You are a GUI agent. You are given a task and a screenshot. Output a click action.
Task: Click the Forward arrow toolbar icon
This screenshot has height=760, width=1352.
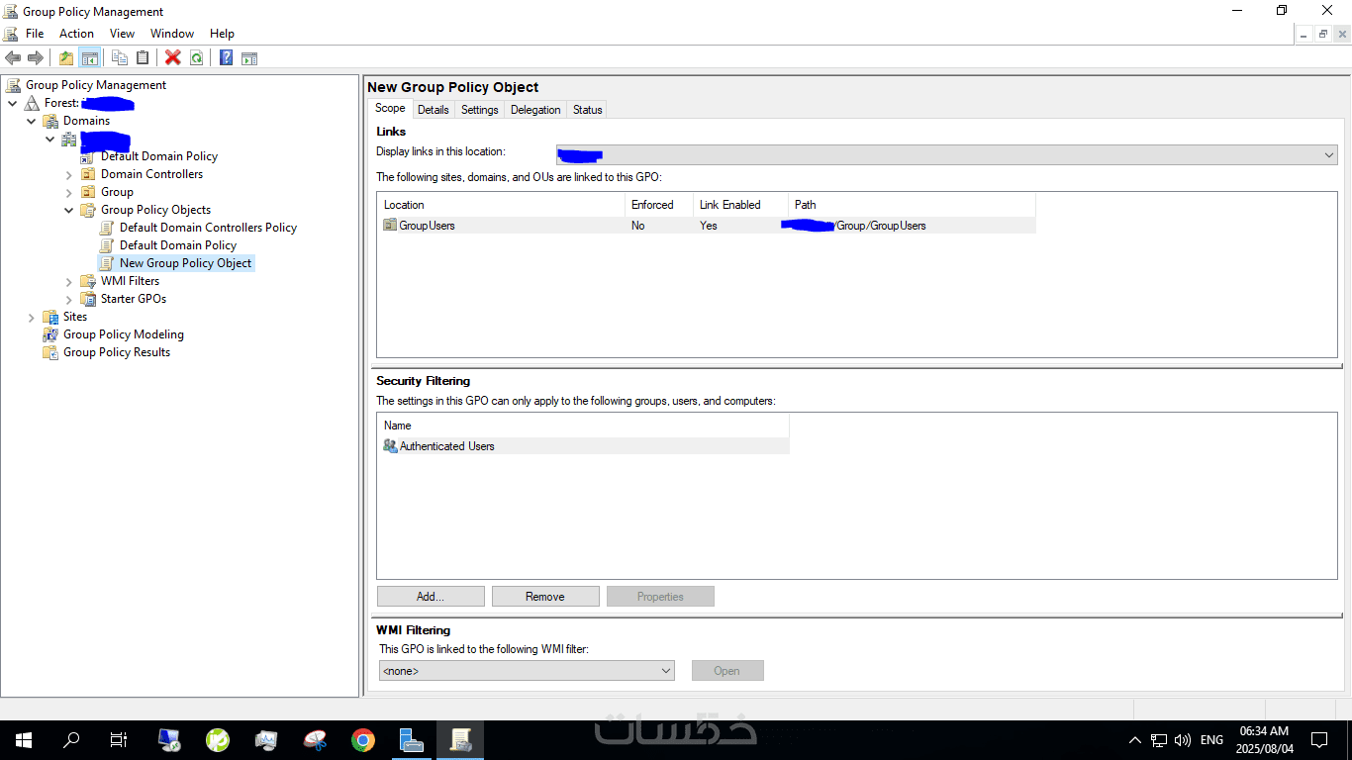coord(36,58)
